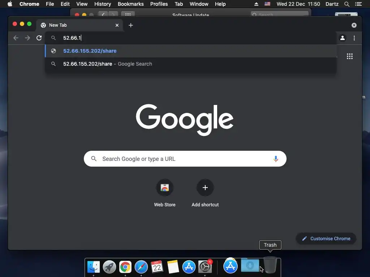This screenshot has width=370, height=277.
Task: Open Calendar from the Dock
Action: pyautogui.click(x=157, y=267)
